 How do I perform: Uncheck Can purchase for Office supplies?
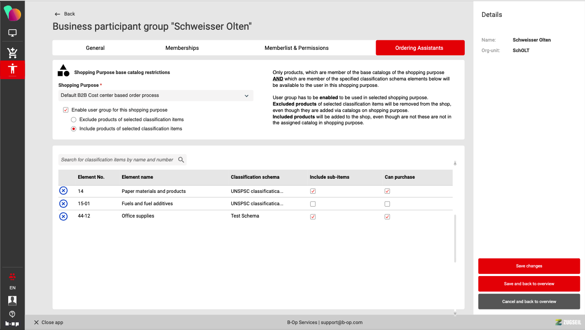coord(387,217)
